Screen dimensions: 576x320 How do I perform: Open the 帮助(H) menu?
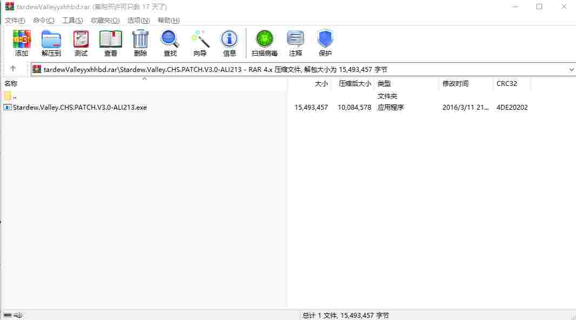pos(169,21)
